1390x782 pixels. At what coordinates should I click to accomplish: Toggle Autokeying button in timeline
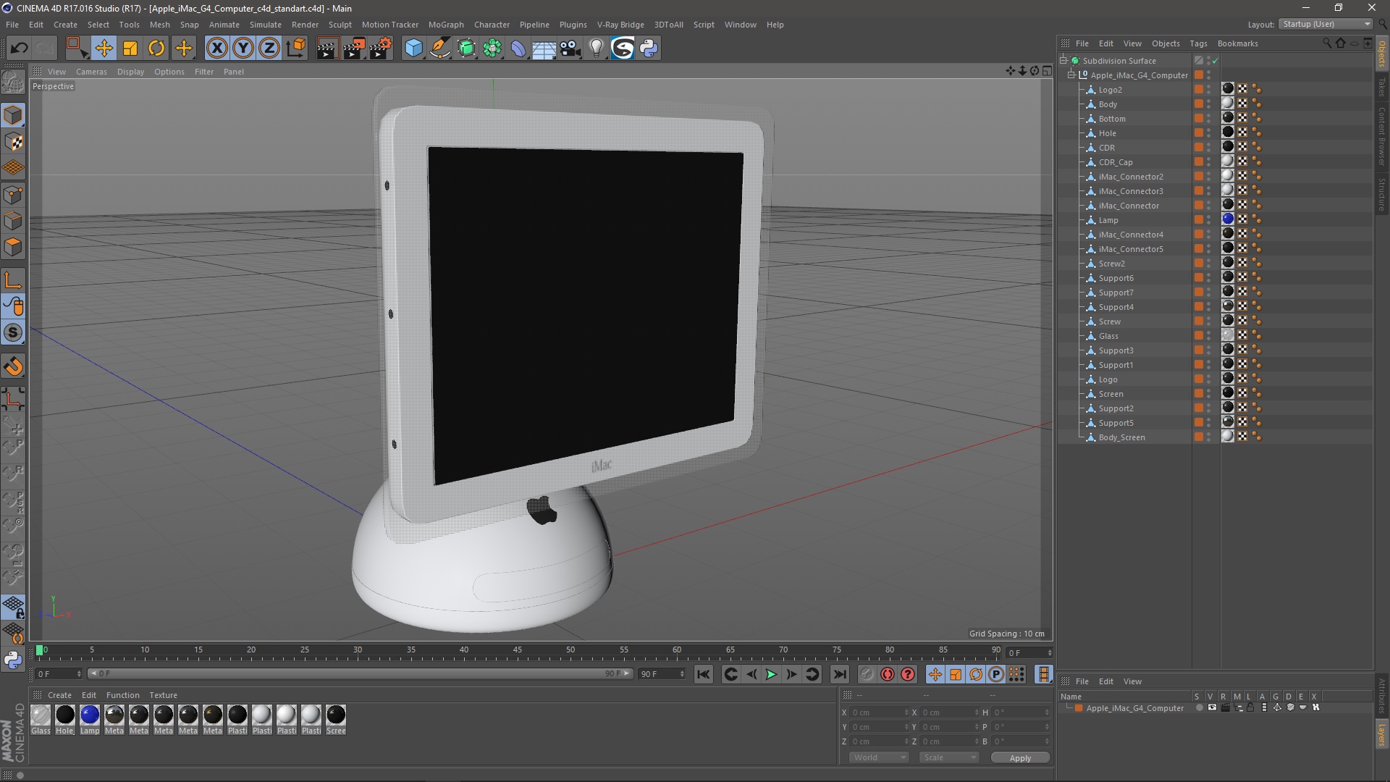tap(888, 675)
